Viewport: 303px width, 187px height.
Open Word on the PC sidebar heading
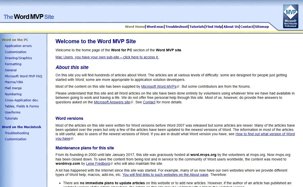15,40
